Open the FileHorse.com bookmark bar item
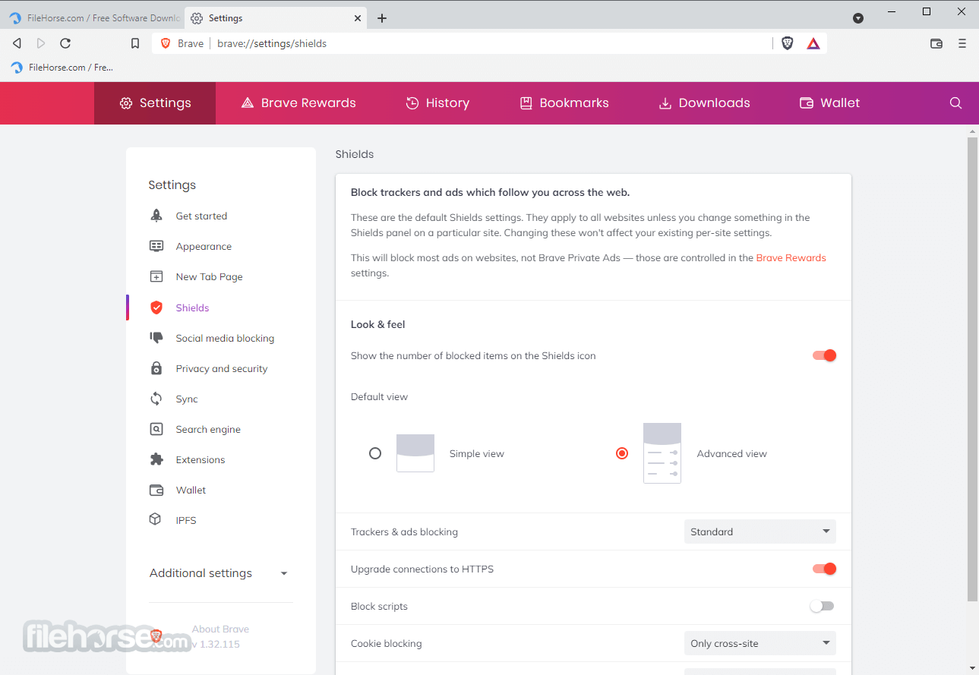979x675 pixels. (62, 68)
